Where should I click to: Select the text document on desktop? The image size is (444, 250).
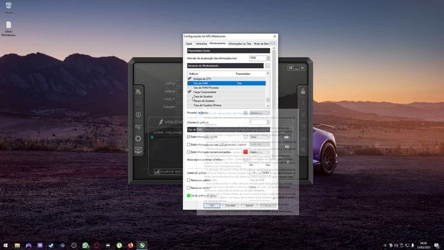coord(9,28)
